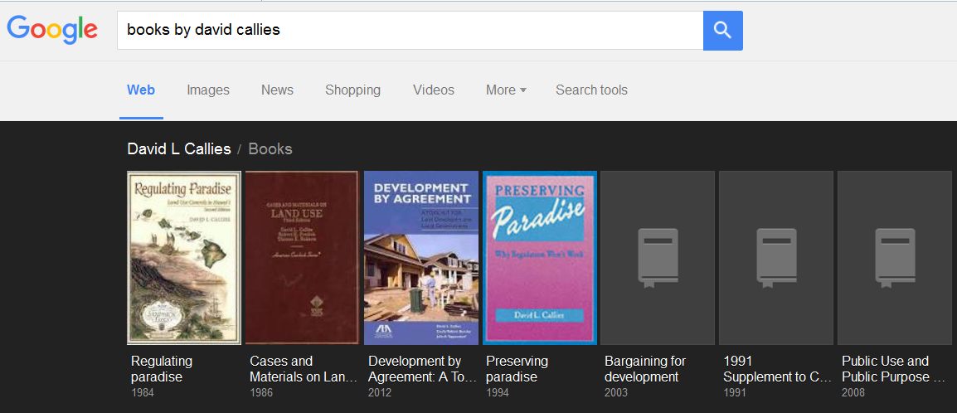Click the 'Cases and Materials on Lan…' title
This screenshot has height=413, width=957.
[304, 369]
